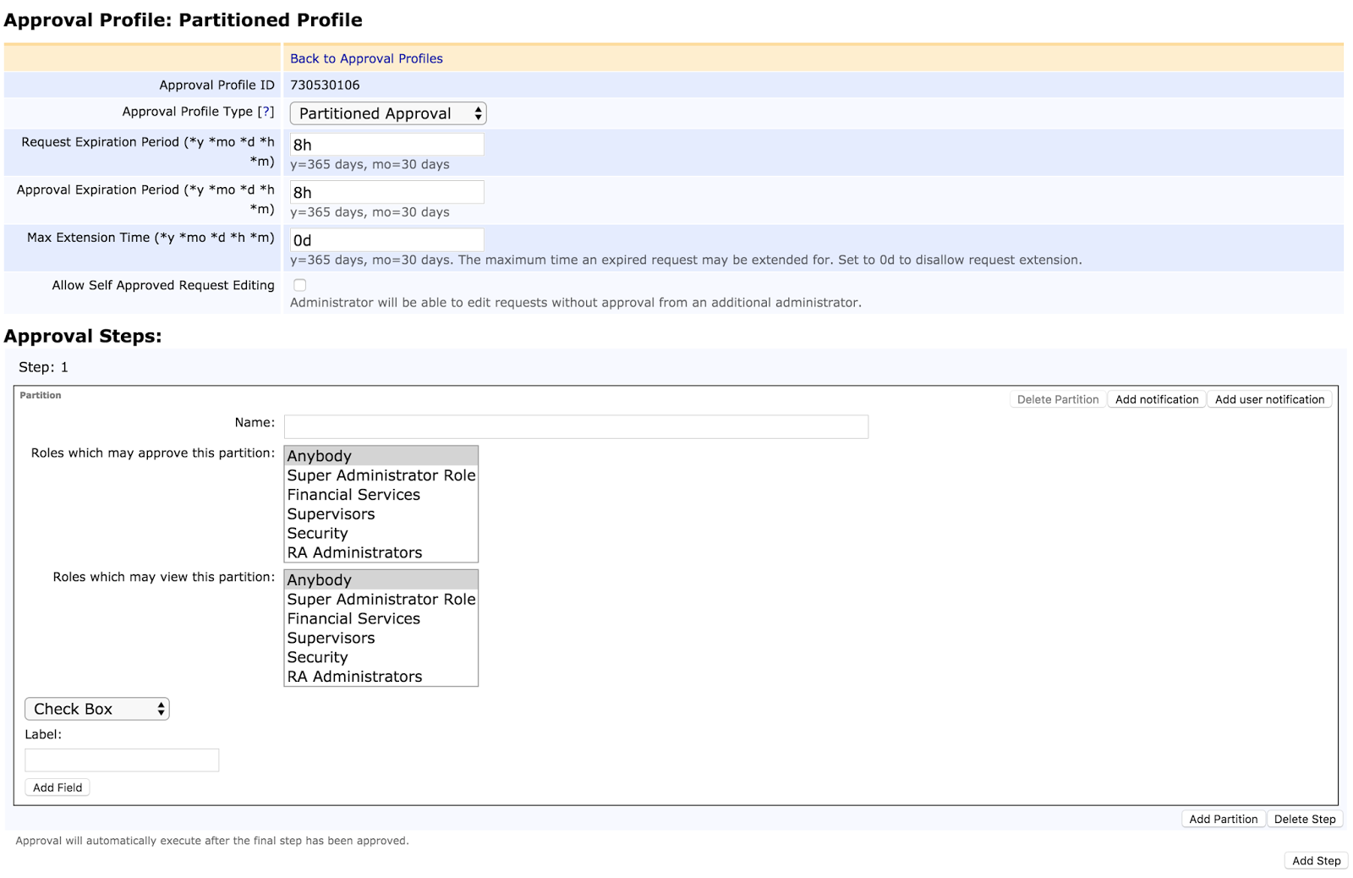Select Security in the view roles list
Image resolution: width=1353 pixels, height=878 pixels.
(x=317, y=657)
